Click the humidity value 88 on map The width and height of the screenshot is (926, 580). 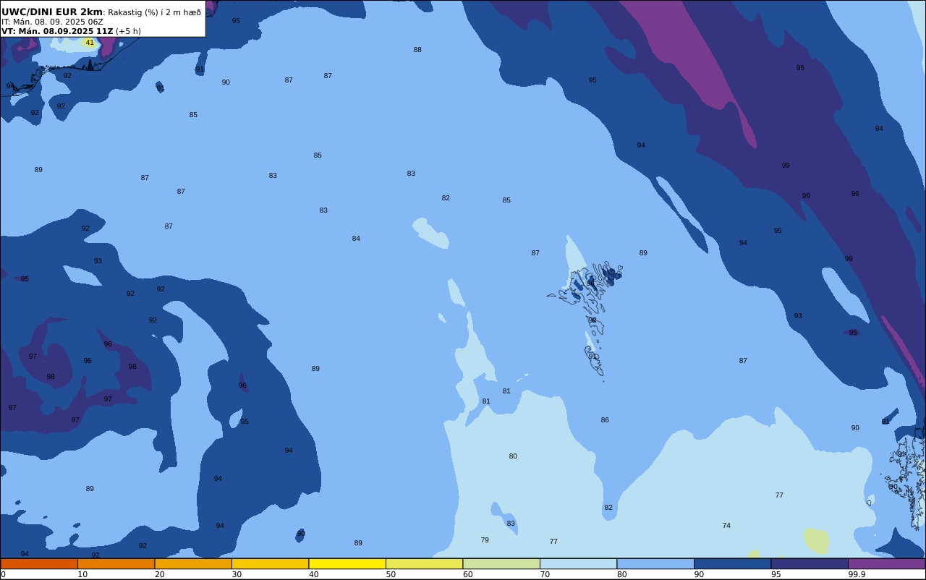point(417,50)
